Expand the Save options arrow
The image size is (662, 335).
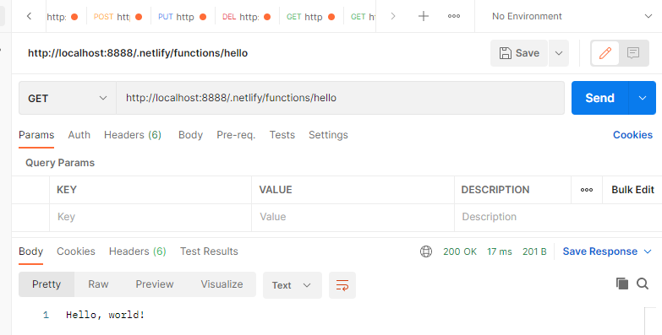point(559,53)
